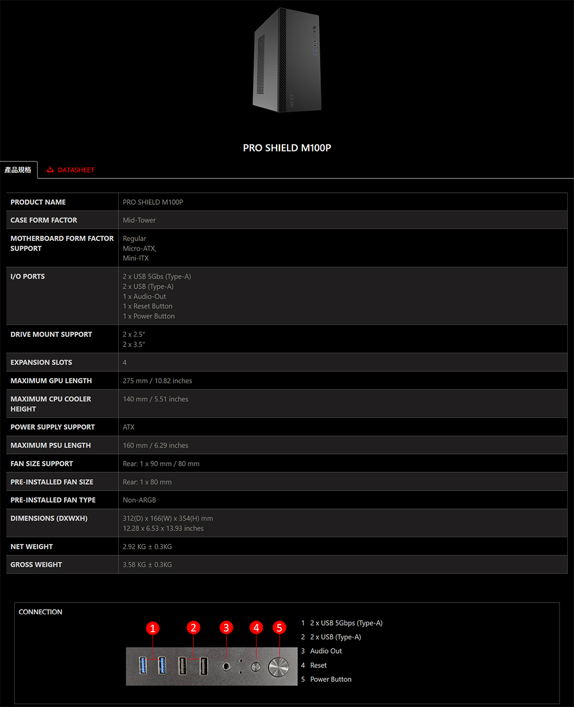Click the '140 mm / 5.51 inches' value
574x707 pixels.
(x=156, y=399)
